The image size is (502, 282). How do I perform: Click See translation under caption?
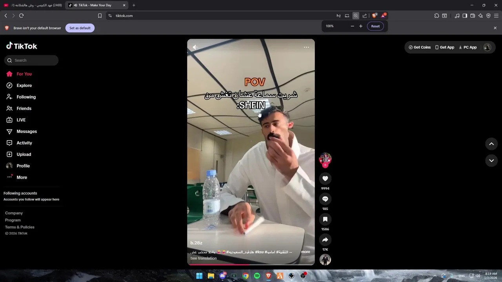tap(203, 258)
